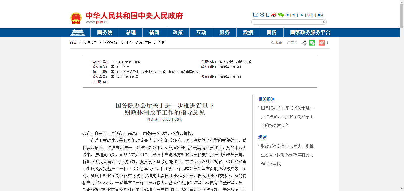This screenshot has width=404, height=191.
Task: Click the last 财政 breadcrumb link
Action: pyautogui.click(x=161, y=43)
